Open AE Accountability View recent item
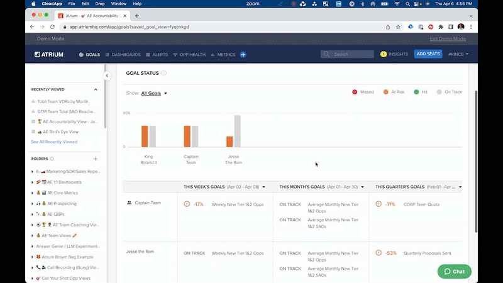The height and width of the screenshot is (283, 503). tap(70, 121)
